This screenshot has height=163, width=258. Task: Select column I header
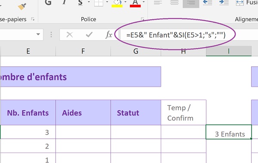[x=229, y=51]
